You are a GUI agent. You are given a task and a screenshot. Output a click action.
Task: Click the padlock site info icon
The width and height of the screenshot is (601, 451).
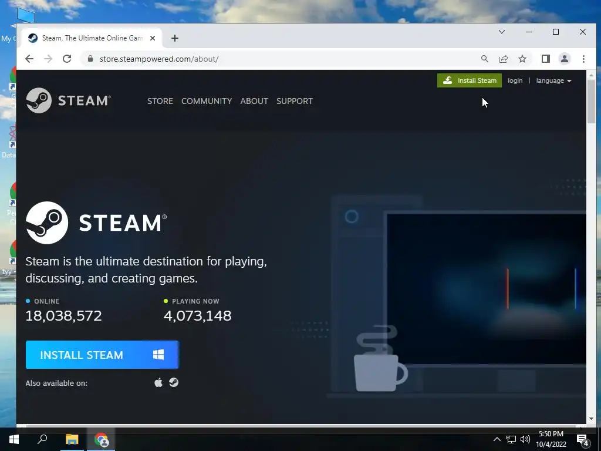click(90, 59)
